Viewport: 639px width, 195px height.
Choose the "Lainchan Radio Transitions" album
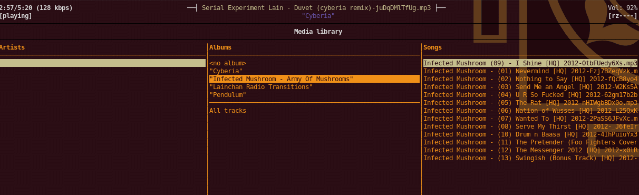click(x=261, y=87)
